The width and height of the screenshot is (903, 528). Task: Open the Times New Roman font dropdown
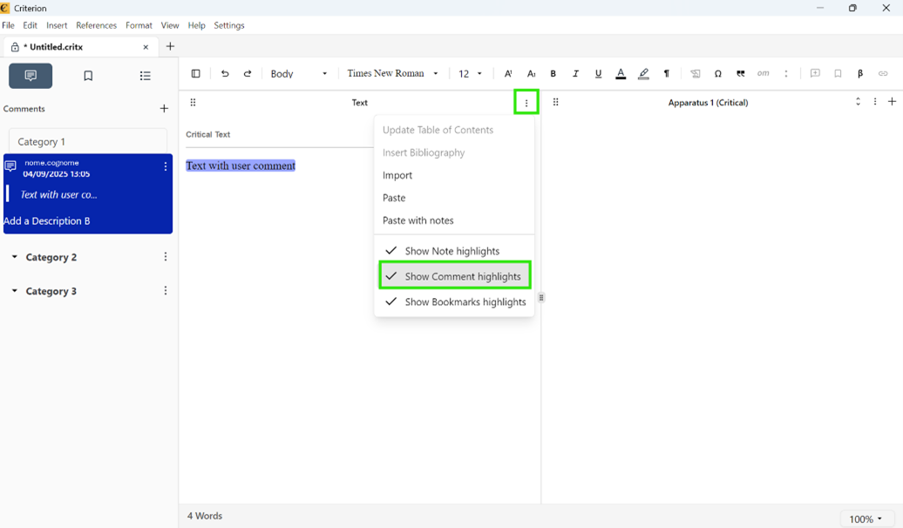[392, 74]
